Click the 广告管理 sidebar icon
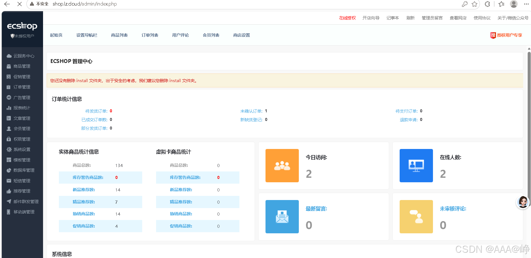 point(9,97)
